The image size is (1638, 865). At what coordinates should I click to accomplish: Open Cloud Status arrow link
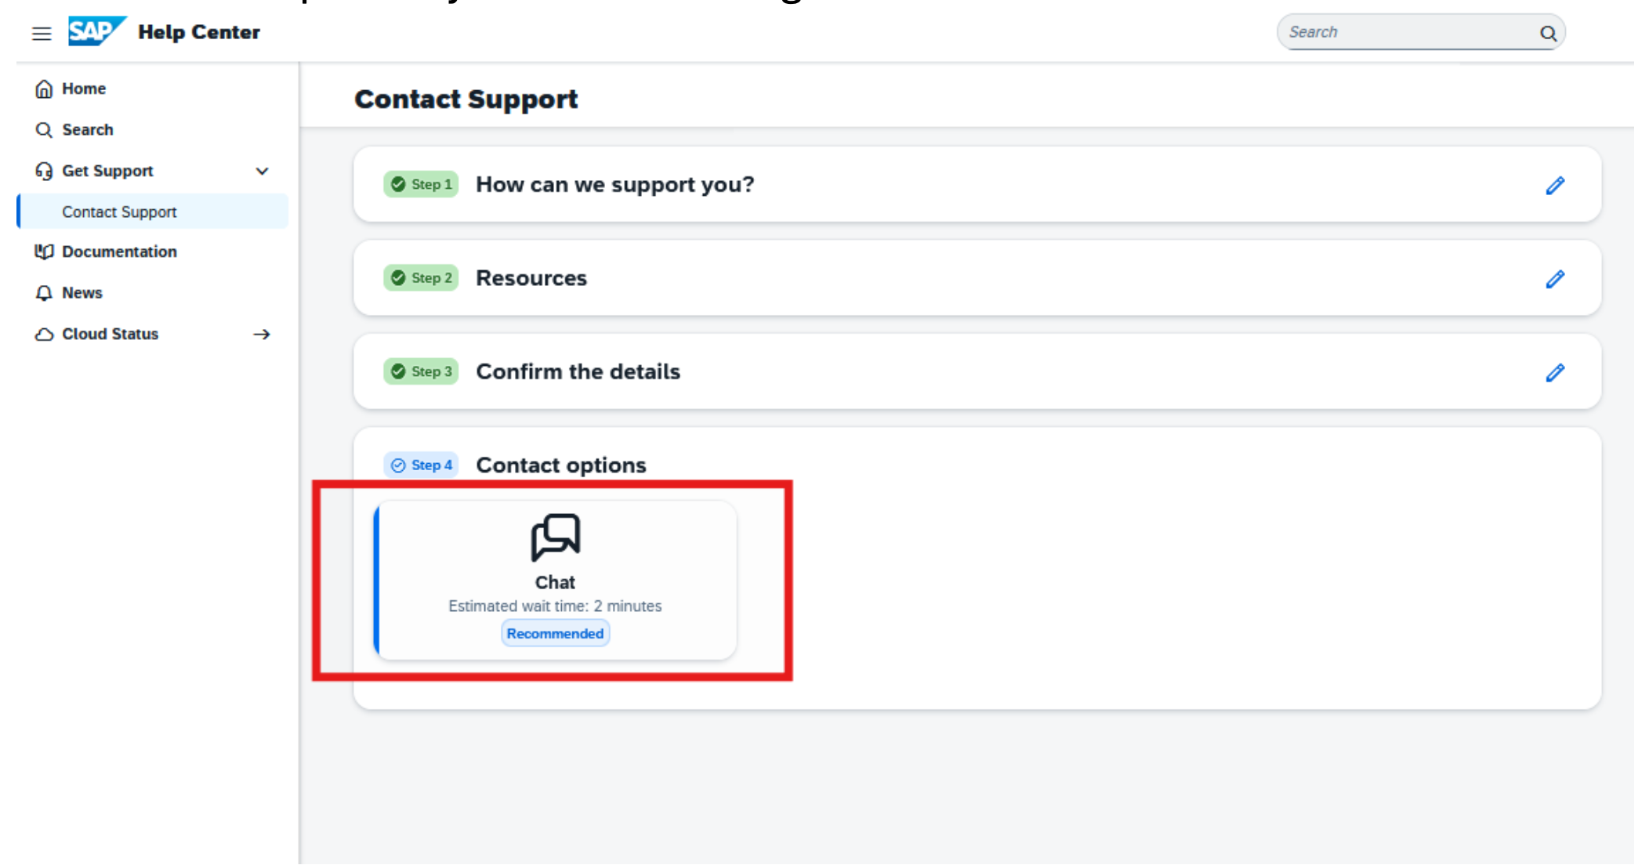click(262, 335)
